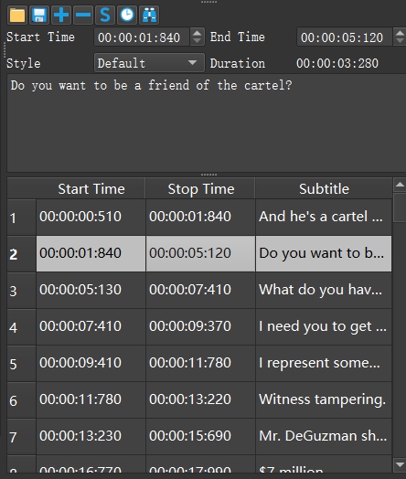Increase Start Time with up arrow
406x479 pixels.
point(198,33)
